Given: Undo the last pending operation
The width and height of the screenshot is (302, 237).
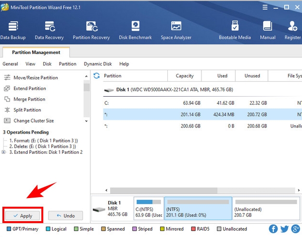Looking at the screenshot, I should [65, 216].
